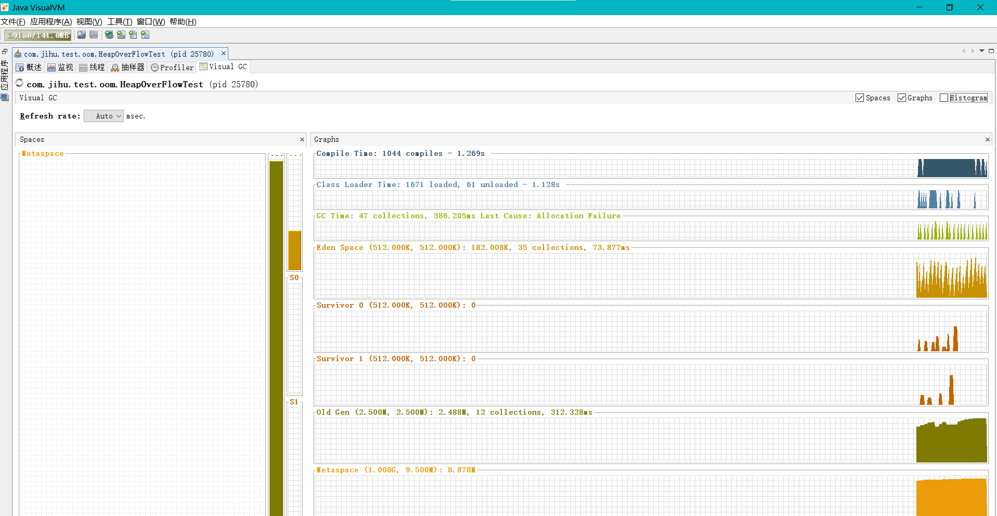Click the S1 label in Spaces
Viewport: 997px width, 516px height.
coord(294,402)
